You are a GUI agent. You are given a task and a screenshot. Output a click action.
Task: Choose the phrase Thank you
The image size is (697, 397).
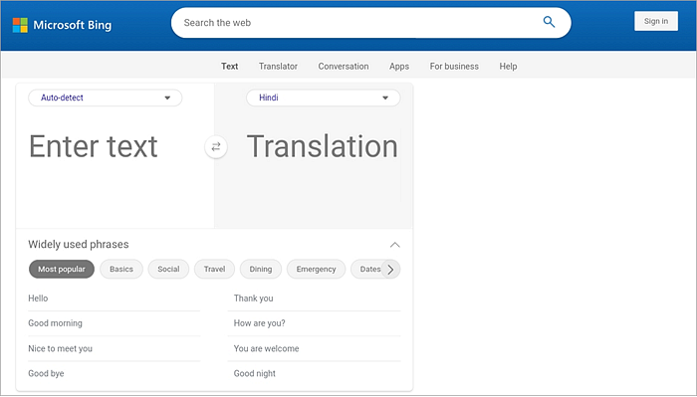coord(315,298)
